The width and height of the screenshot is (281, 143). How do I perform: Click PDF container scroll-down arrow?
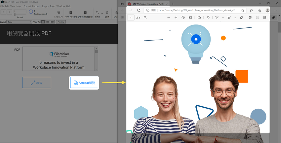(x=97, y=69)
